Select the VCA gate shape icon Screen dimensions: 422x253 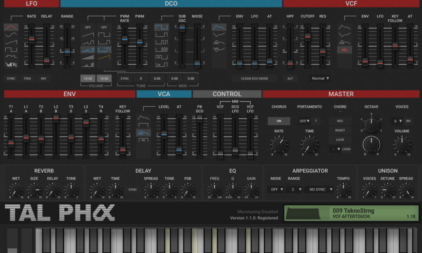coord(143,126)
